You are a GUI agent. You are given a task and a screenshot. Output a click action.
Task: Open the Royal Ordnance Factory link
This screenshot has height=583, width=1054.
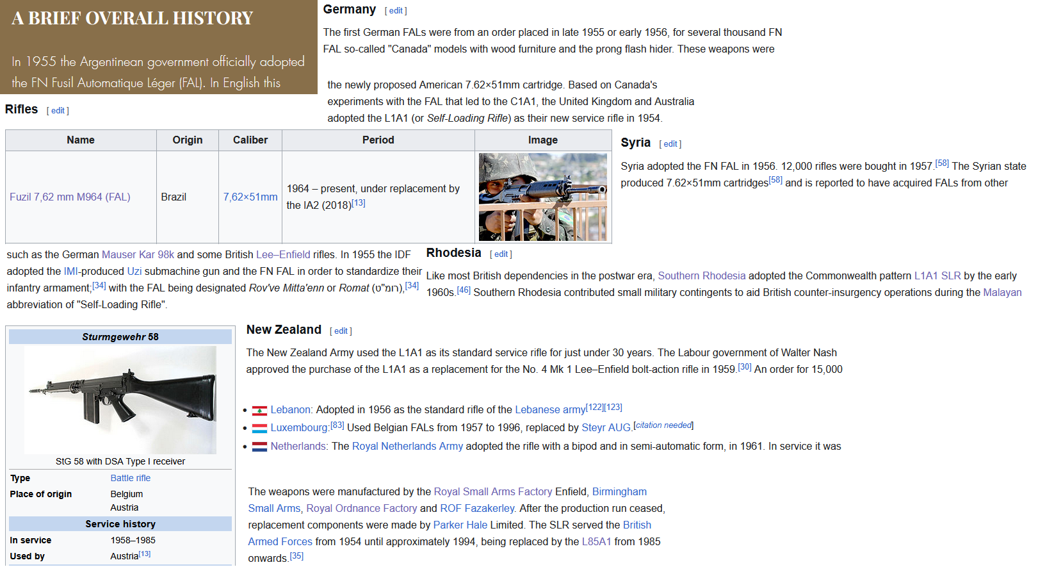click(x=361, y=509)
